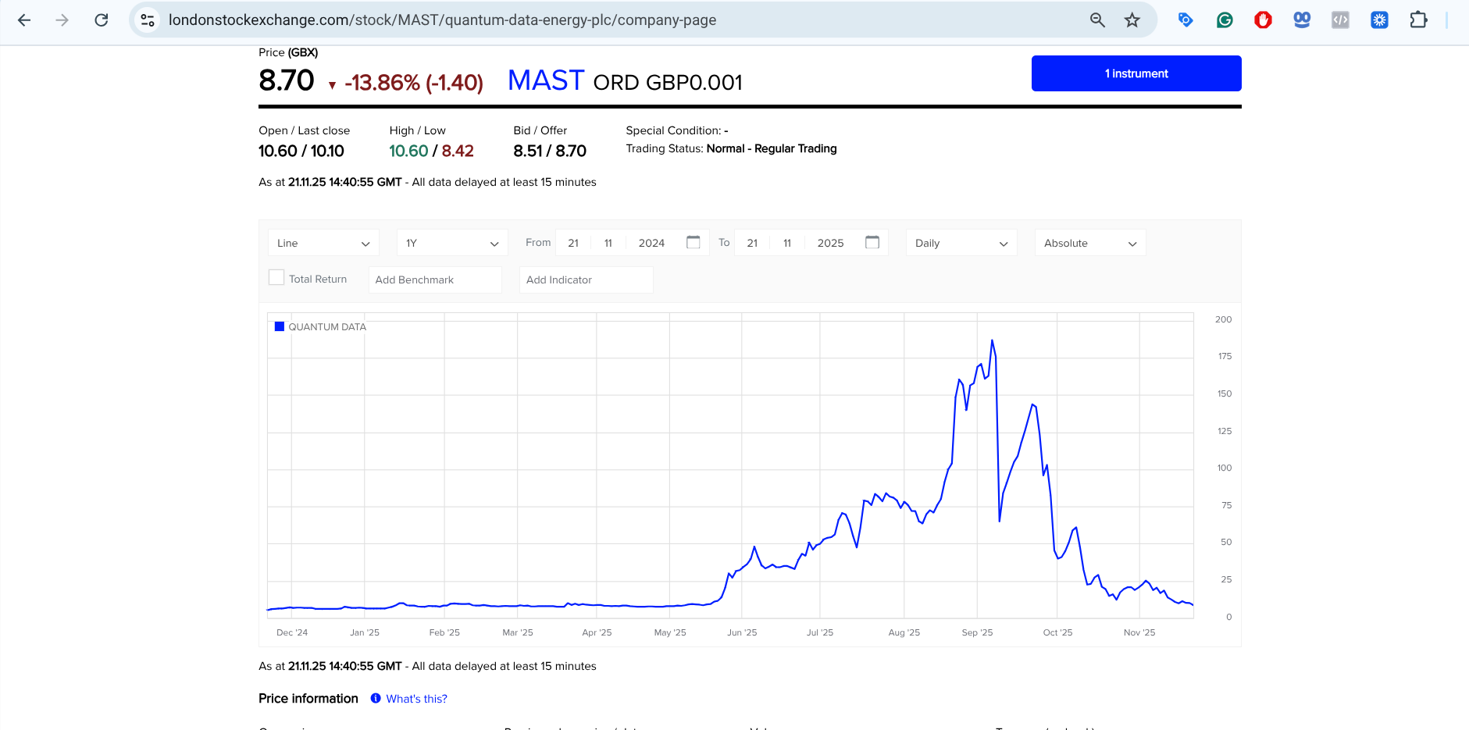This screenshot has height=730, width=1469.
Task: Enable the Total Return checkbox
Action: [276, 278]
